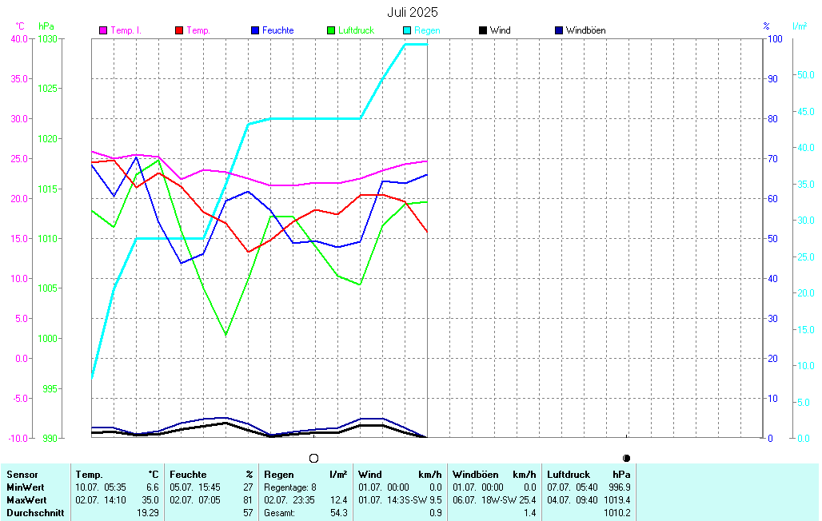
Task: Click the 'Regen' column header in table
Action: [279, 475]
